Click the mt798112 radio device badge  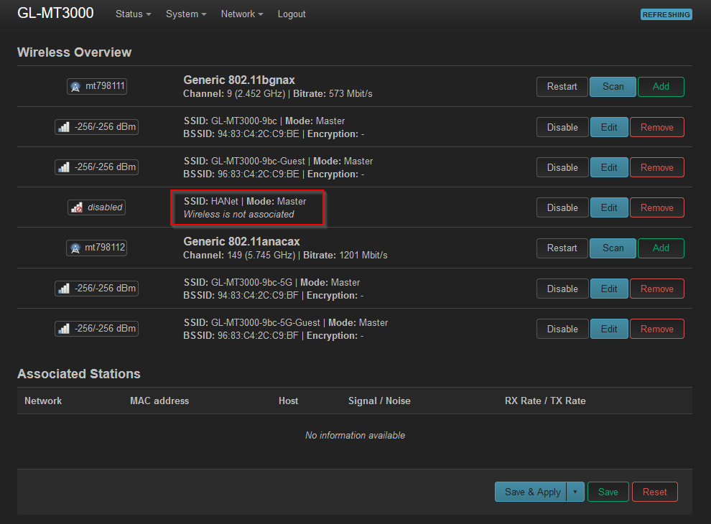pyautogui.click(x=97, y=248)
